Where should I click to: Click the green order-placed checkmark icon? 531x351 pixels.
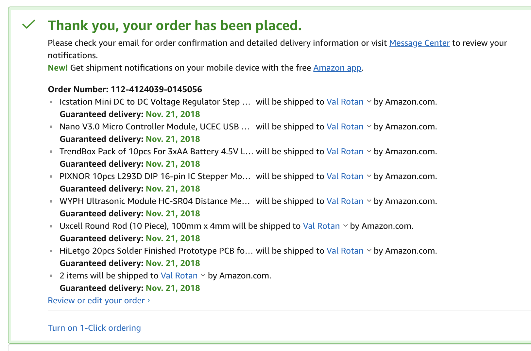[29, 25]
